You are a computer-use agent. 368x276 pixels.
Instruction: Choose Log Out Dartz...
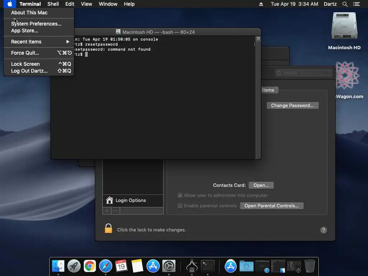pyautogui.click(x=39, y=71)
